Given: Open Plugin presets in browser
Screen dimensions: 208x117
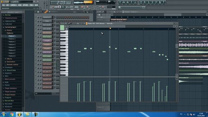Looking at the screenshot, I should tap(10, 92).
